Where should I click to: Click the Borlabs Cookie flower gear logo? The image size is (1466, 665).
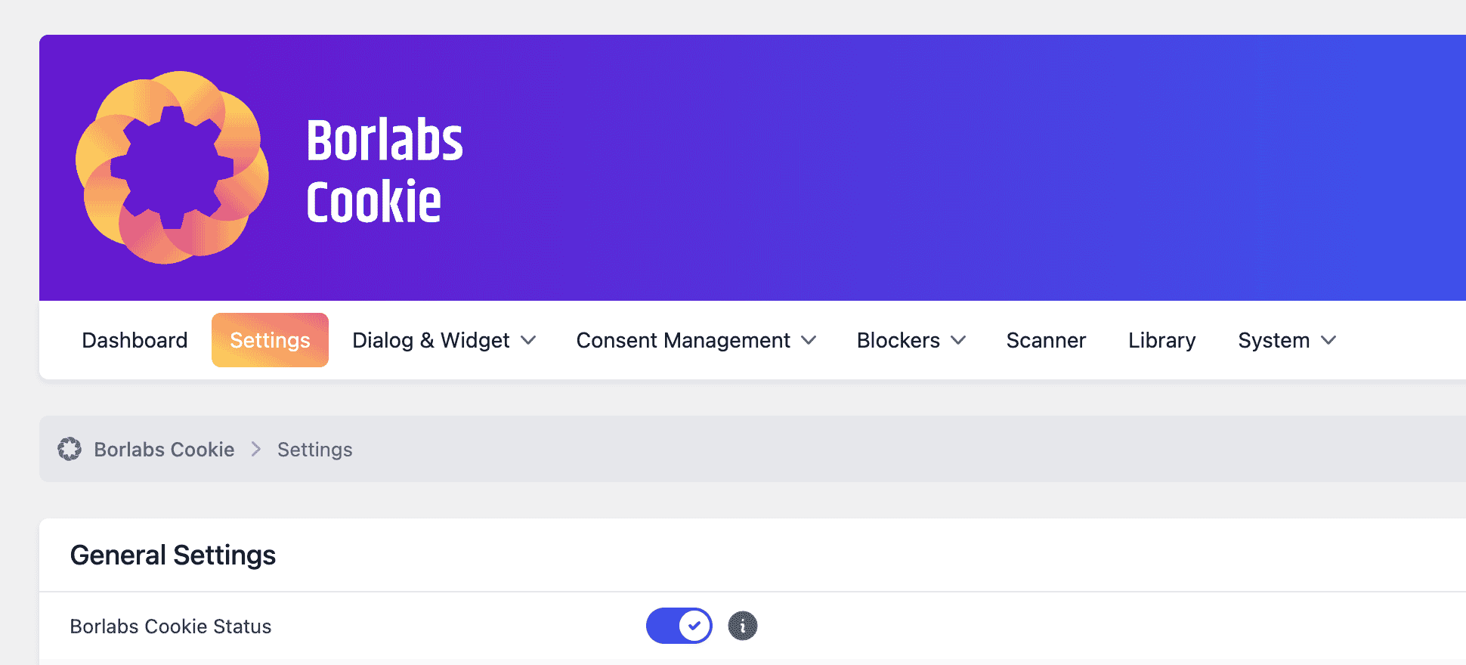[172, 168]
